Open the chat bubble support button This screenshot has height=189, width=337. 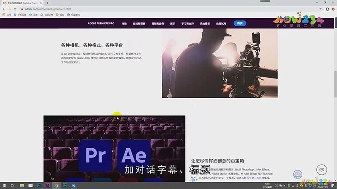[321, 170]
